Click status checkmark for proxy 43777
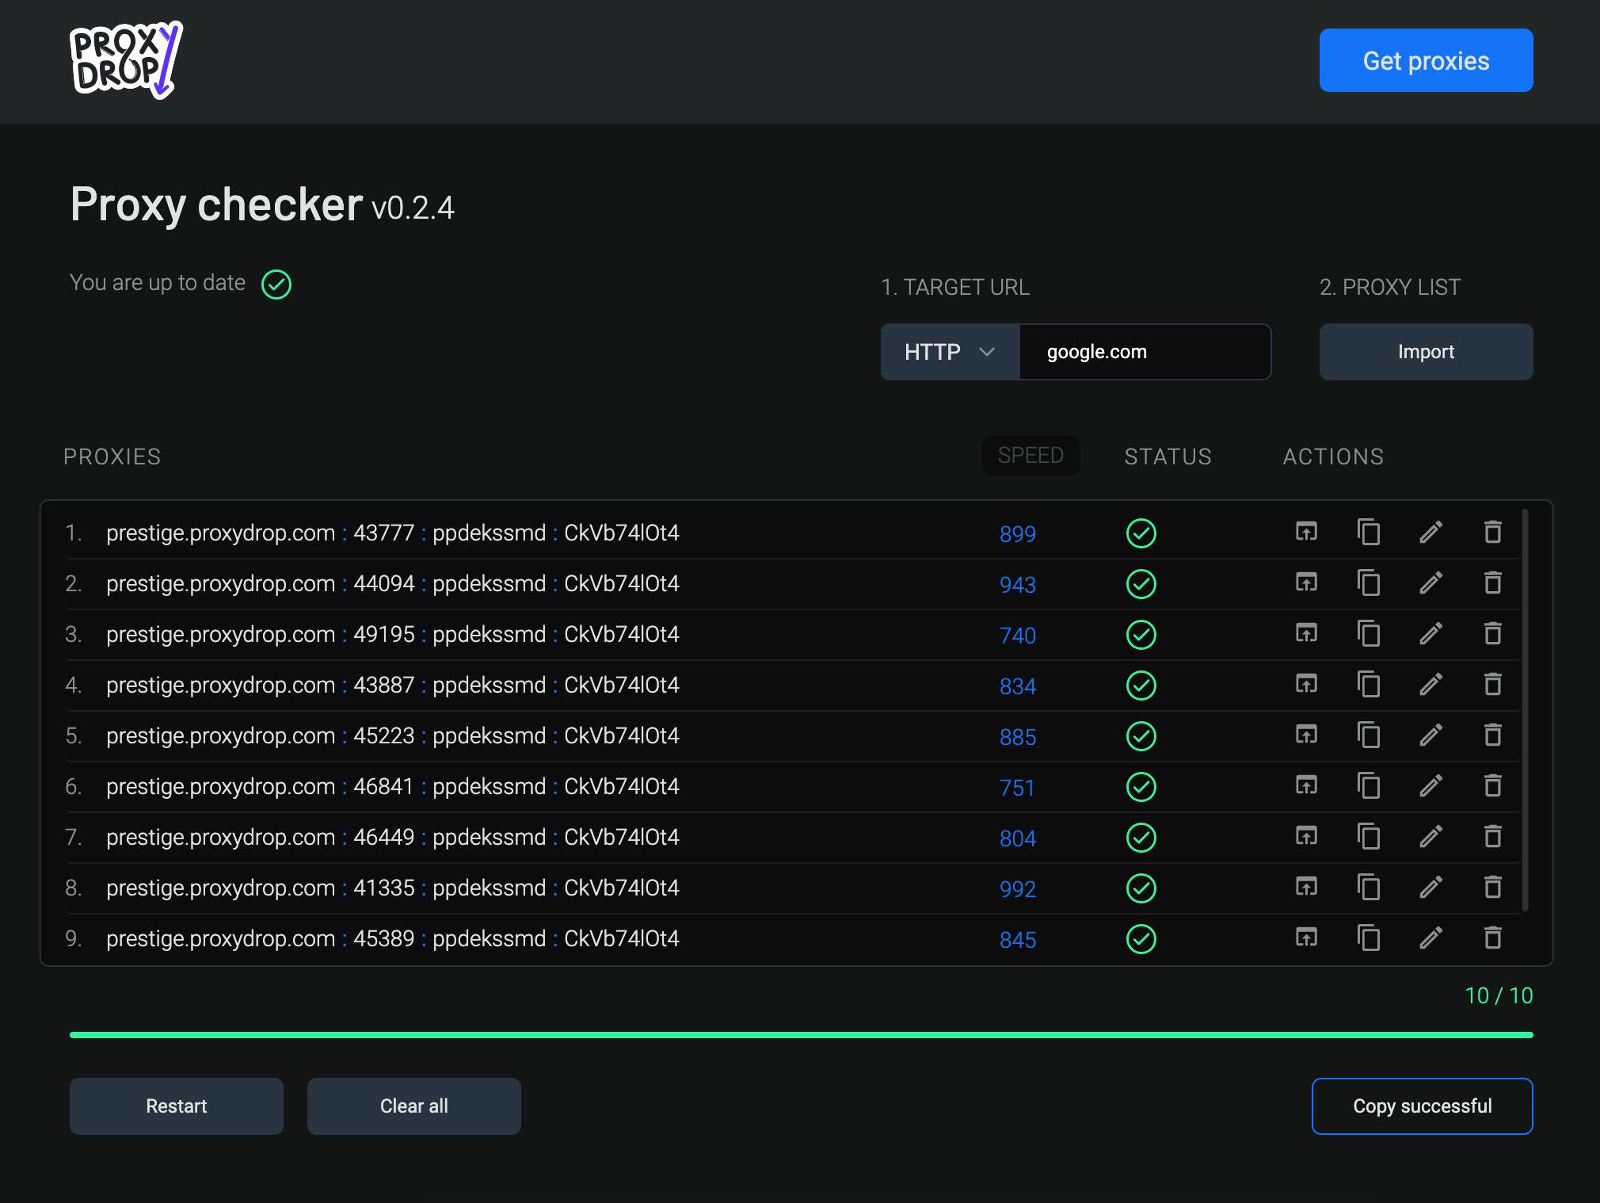Viewport: 1600px width, 1203px height. (1141, 533)
